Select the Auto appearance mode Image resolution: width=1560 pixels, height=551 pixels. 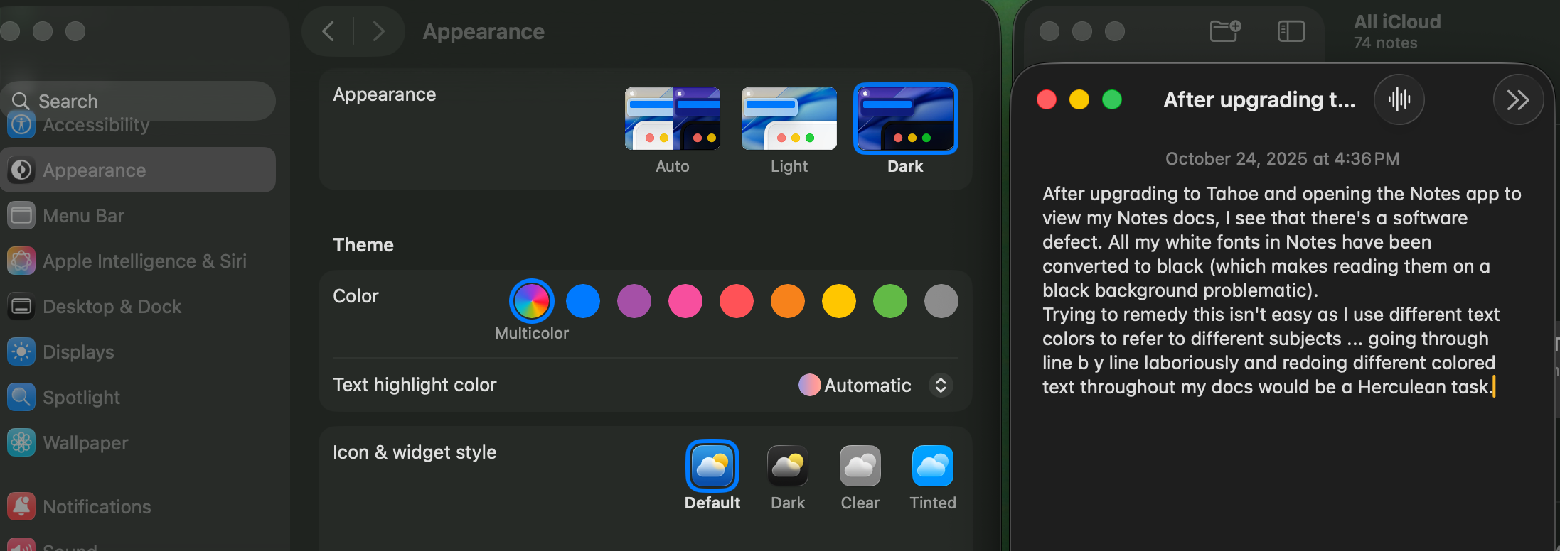[x=673, y=119]
